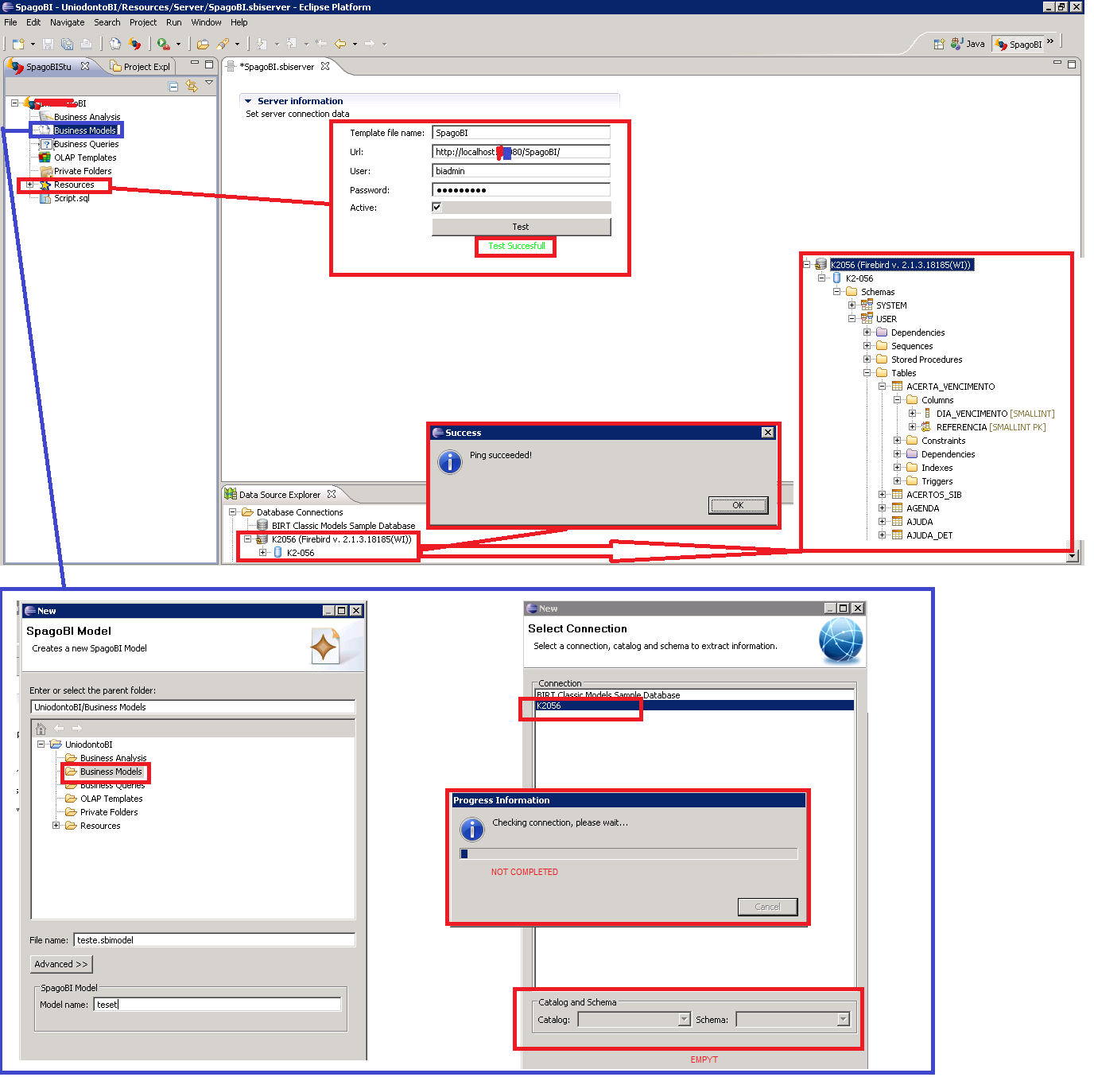Screen dimensions: 1094x1077
Task: Click the Advanced >> button
Action: click(61, 964)
